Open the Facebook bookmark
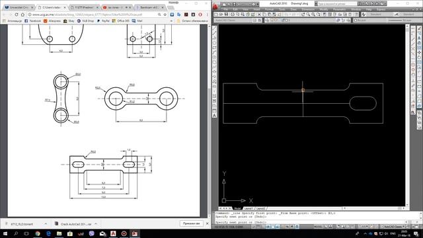The height and width of the screenshot is (238, 423). click(x=32, y=20)
